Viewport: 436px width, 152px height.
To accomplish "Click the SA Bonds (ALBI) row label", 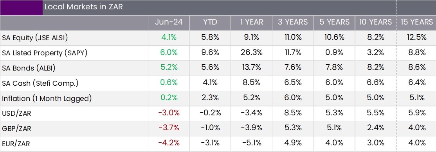I will 28,68.
